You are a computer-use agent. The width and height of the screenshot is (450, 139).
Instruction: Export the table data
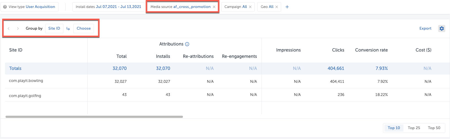click(425, 29)
